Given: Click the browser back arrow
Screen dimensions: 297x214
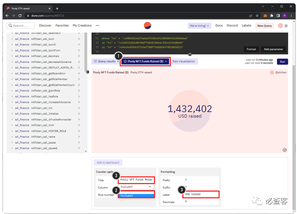Looking at the screenshot, I should pos(7,16).
